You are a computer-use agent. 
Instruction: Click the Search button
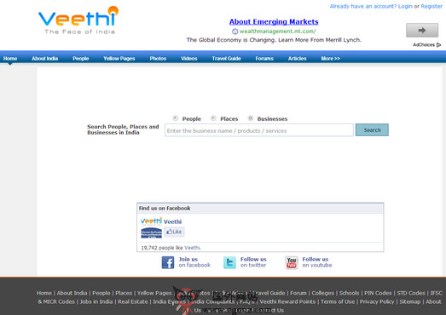[372, 129]
